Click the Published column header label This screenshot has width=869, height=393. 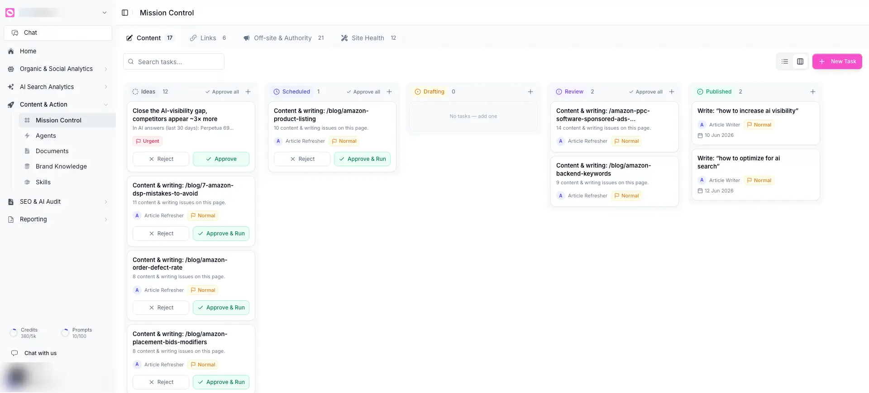pos(719,92)
